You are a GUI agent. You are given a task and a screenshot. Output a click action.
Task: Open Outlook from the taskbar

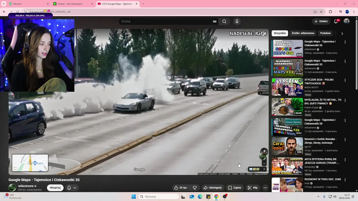coord(192,197)
